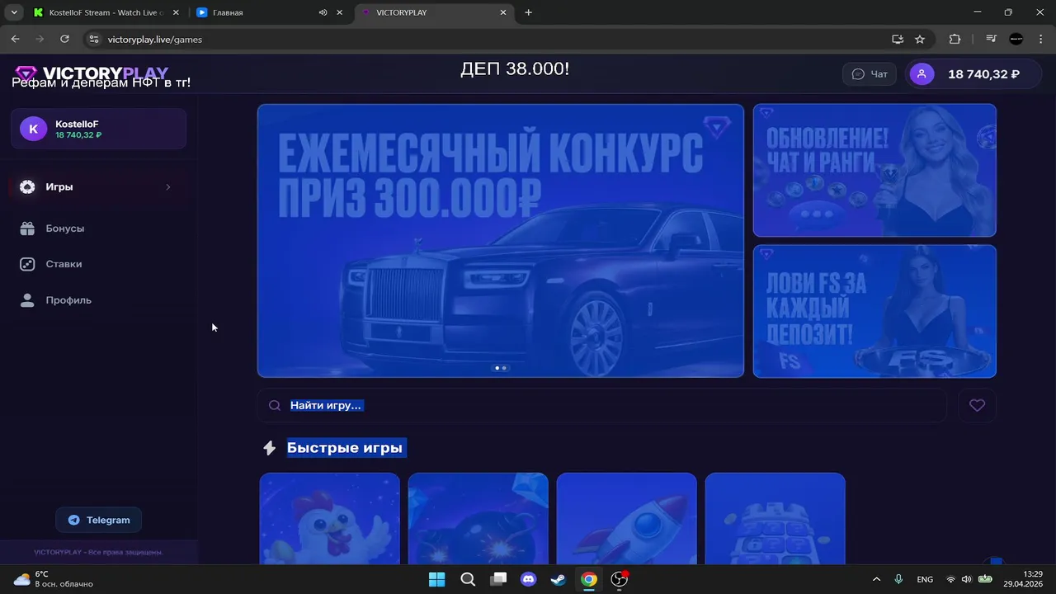Click the Игры chip icon
The image size is (1056, 594).
pyautogui.click(x=27, y=187)
